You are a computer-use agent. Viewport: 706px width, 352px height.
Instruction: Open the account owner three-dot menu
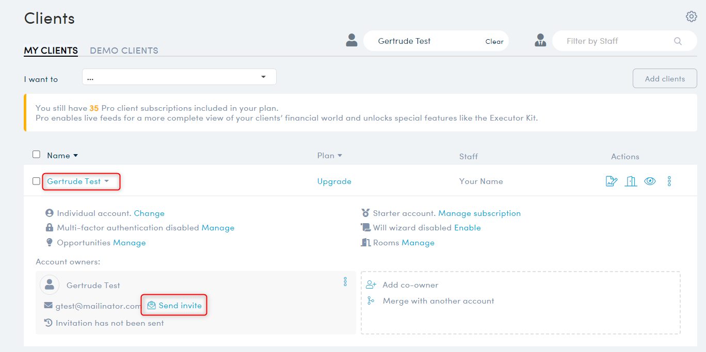(x=345, y=282)
